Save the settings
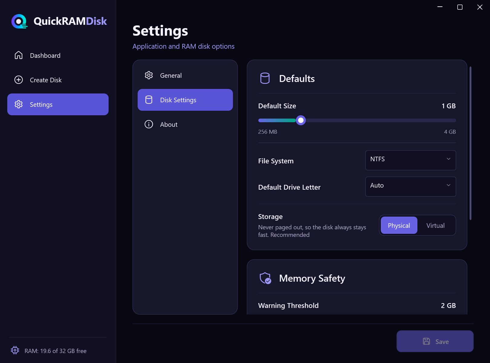The image size is (490, 363). tap(435, 341)
